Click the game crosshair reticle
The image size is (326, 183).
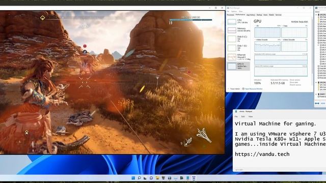pos(85,82)
